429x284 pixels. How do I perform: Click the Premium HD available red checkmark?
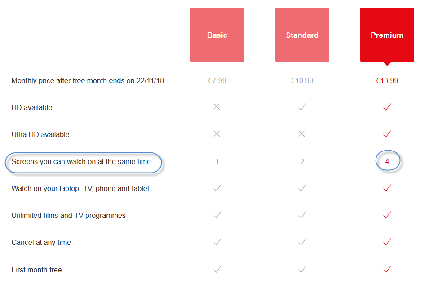[x=387, y=107]
